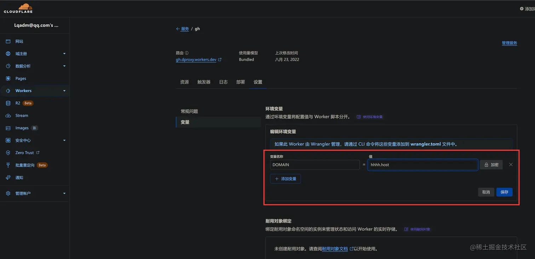Click 取消 to cancel editing
The image size is (535, 259).
pyautogui.click(x=486, y=192)
